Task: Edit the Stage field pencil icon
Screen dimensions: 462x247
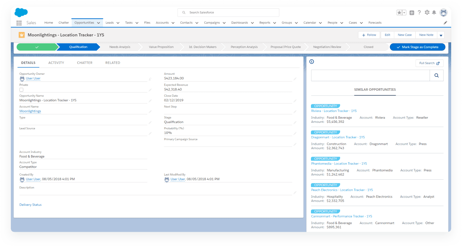Action: (295, 122)
